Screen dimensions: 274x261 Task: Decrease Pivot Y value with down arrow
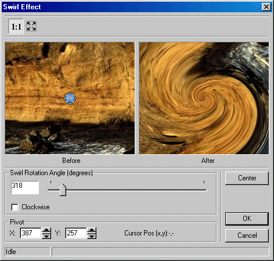pos(92,236)
